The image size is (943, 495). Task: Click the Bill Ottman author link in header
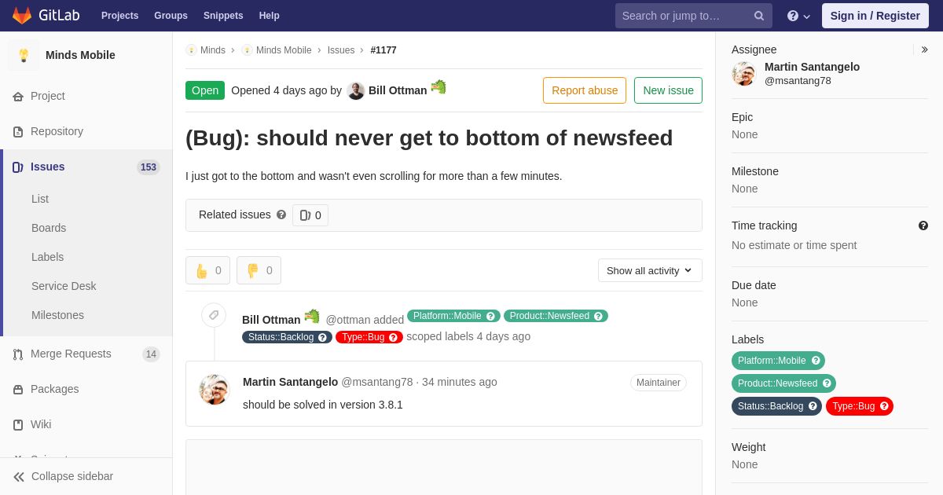398,90
